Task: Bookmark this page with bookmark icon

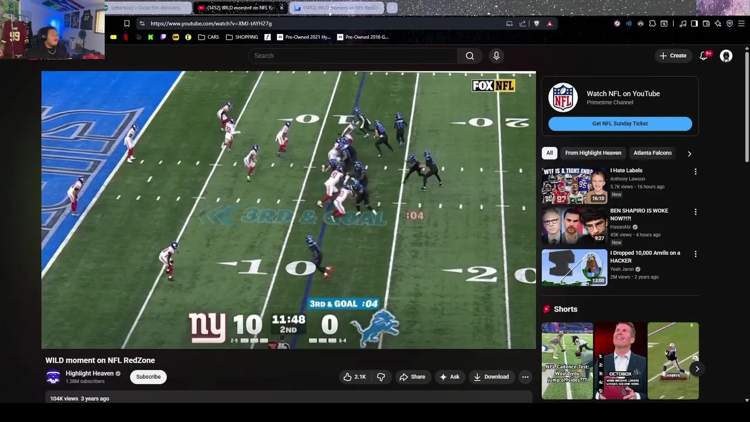Action: pyautogui.click(x=127, y=23)
